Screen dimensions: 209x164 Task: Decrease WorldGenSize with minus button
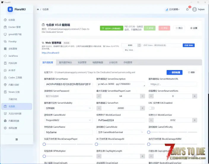[x=151, y=120]
